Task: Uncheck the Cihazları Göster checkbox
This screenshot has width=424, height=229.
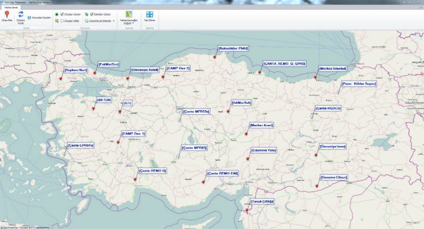Action: [x=62, y=15]
